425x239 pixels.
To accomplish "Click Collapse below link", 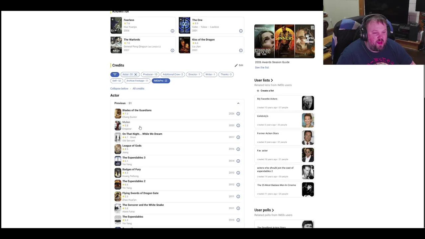I will [119, 89].
